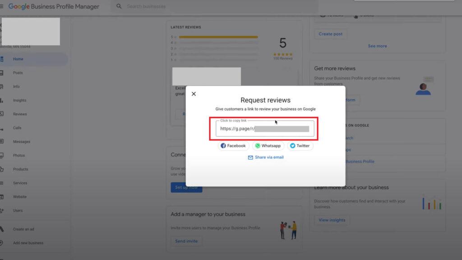
Task: Open Calls in the sidebar
Action: 17,128
